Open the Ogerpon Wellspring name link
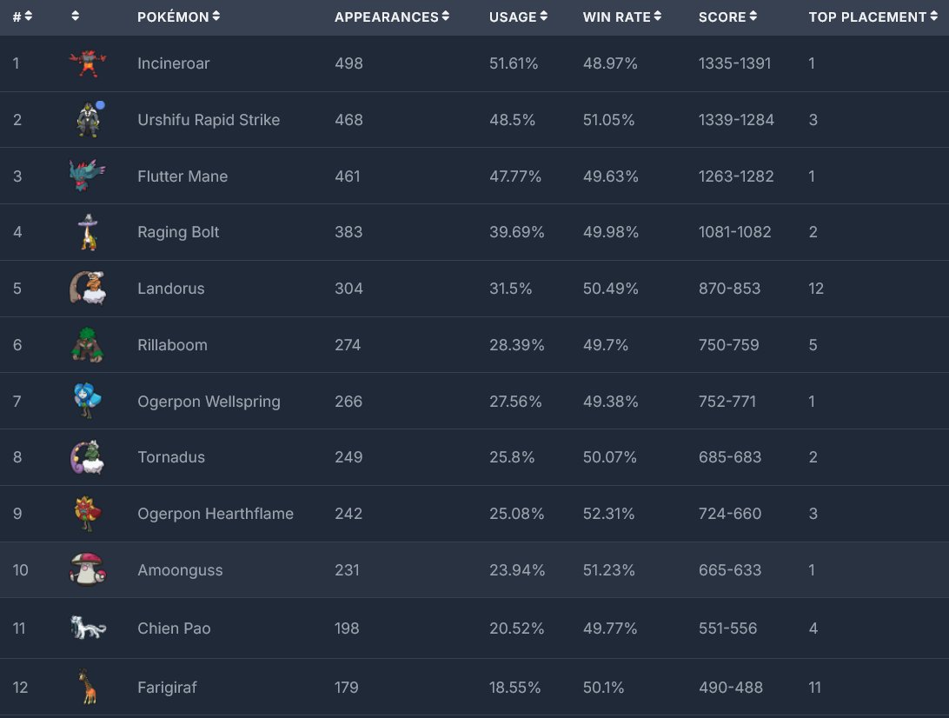Screen dimensions: 949x718 click(x=209, y=402)
